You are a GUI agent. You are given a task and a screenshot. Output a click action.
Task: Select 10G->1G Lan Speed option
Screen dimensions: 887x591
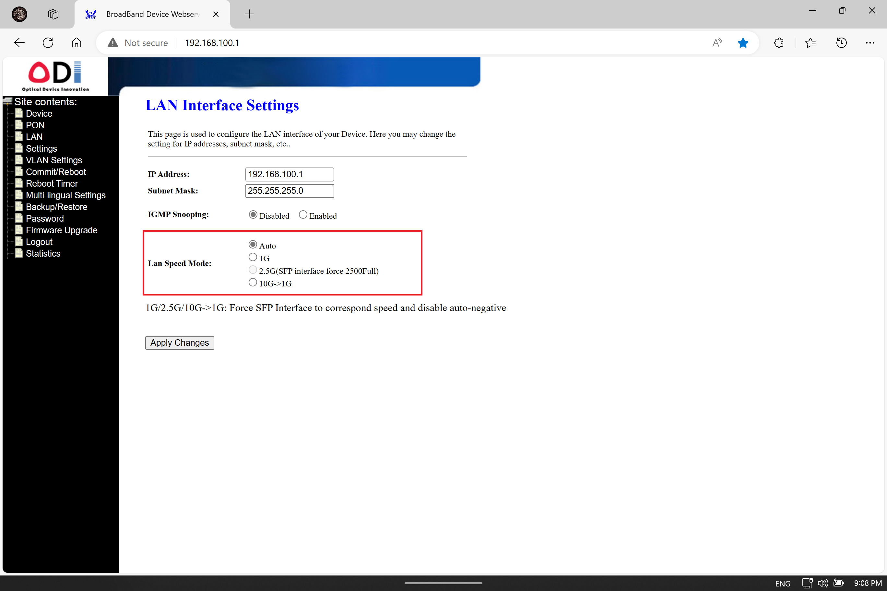[253, 282]
